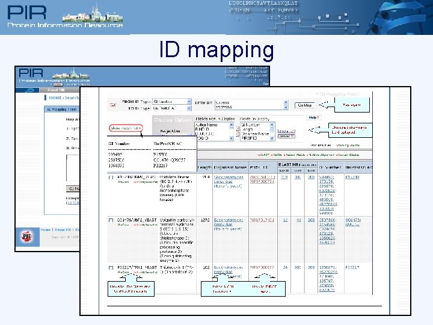Viewport: 433px width, 325px height.
Task: Click iProClass link under TRX1_YEAST entry
Action: point(123,273)
